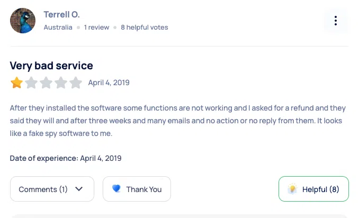Click the "Very bad service" review title
Viewport: 359px width, 218px height.
pos(51,66)
